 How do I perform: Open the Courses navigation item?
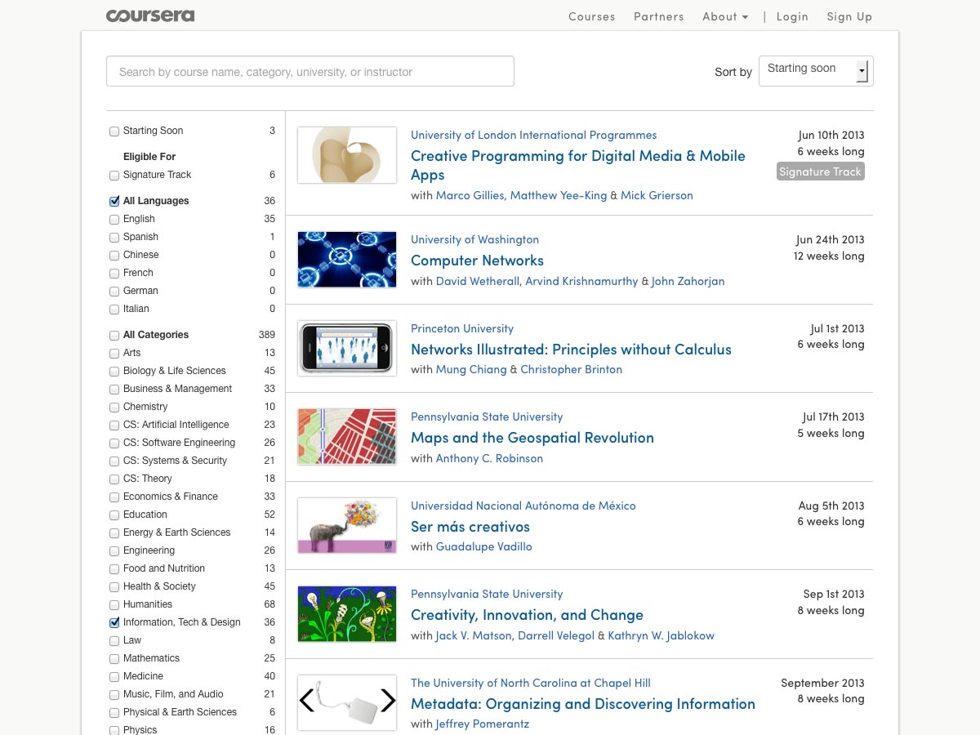pos(591,16)
